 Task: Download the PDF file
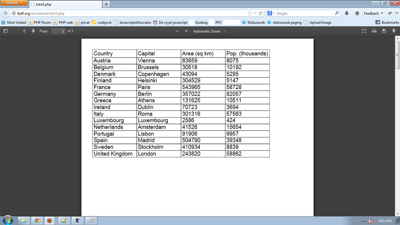coord(384,31)
